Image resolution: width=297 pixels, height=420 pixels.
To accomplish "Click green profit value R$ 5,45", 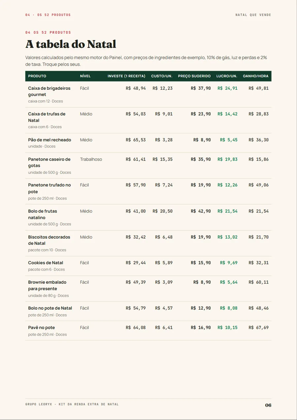I will 229,140.
